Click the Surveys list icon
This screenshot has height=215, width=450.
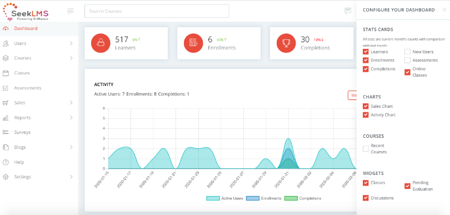[6, 132]
